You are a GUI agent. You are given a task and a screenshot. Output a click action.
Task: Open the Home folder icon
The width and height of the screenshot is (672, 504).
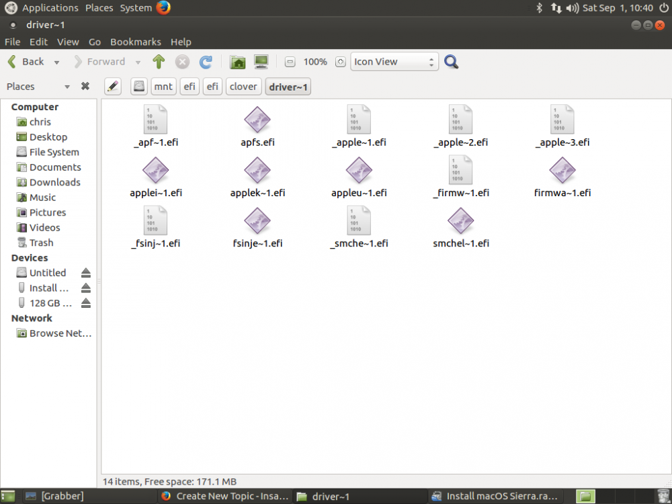pyautogui.click(x=237, y=62)
